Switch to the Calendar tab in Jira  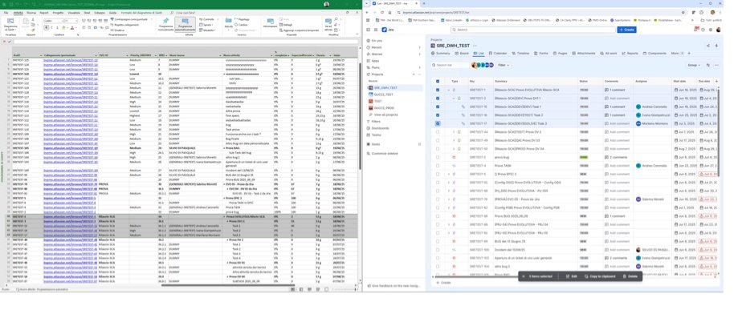[498, 54]
